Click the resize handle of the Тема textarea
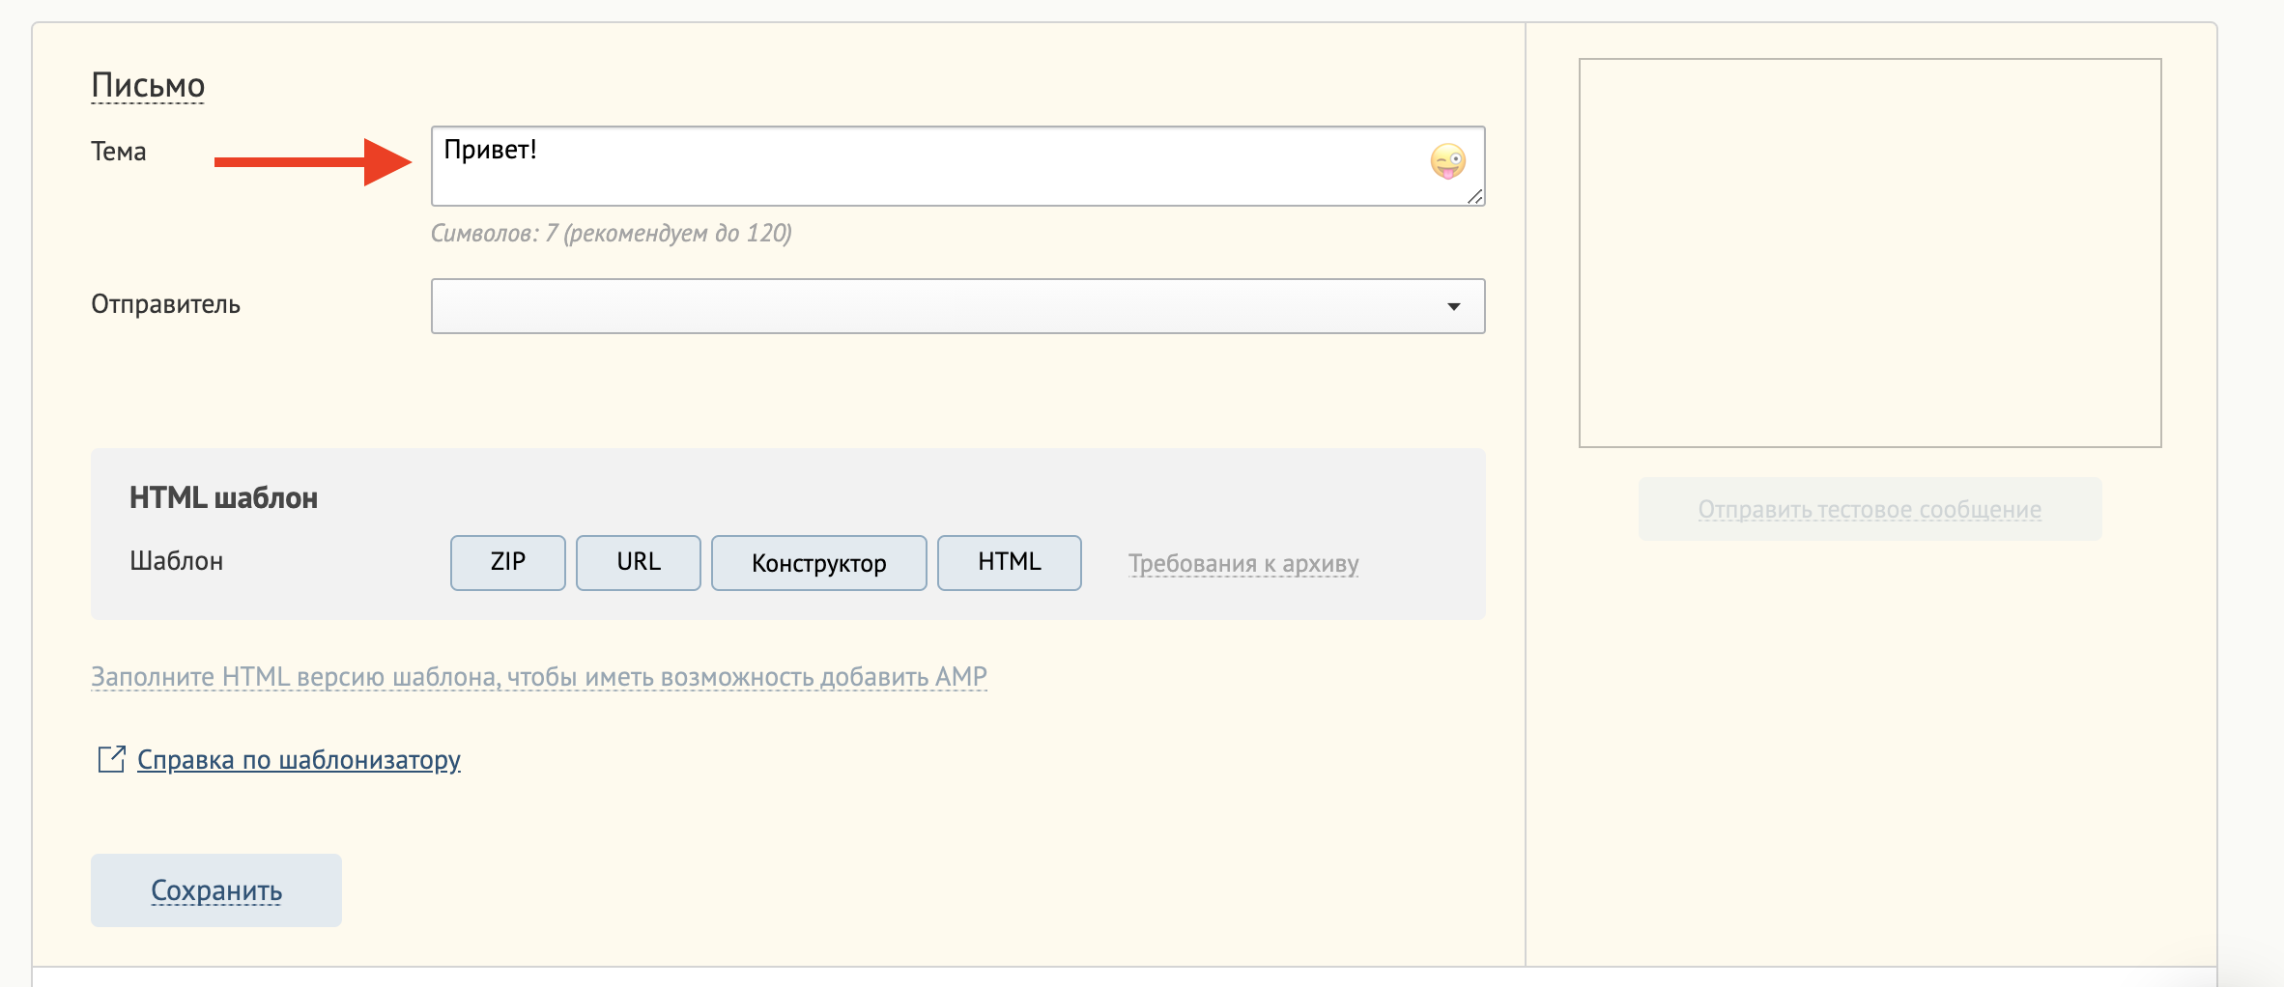The width and height of the screenshot is (2284, 987). point(1474,196)
